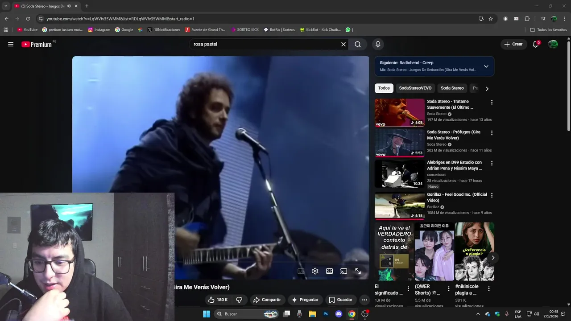Clear the search box with the X
The width and height of the screenshot is (571, 321).
pyautogui.click(x=343, y=44)
